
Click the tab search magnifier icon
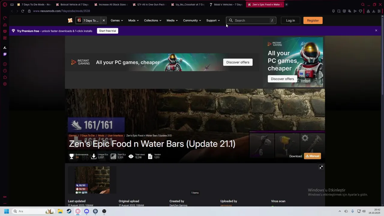[x=363, y=4]
